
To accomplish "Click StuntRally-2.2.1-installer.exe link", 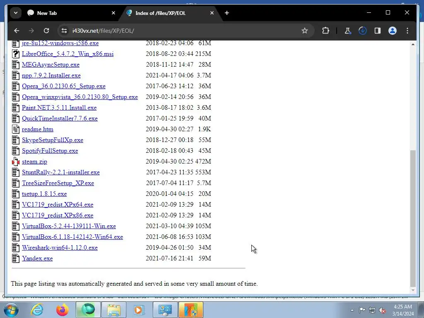I will 60,172.
